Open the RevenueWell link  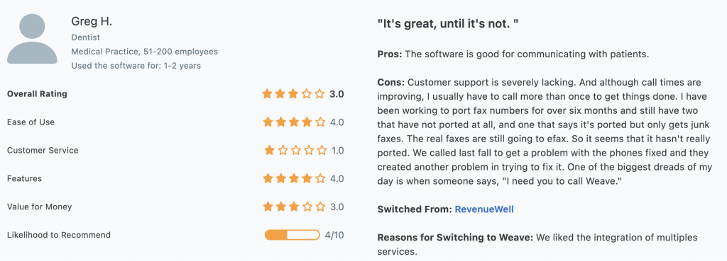coord(484,209)
